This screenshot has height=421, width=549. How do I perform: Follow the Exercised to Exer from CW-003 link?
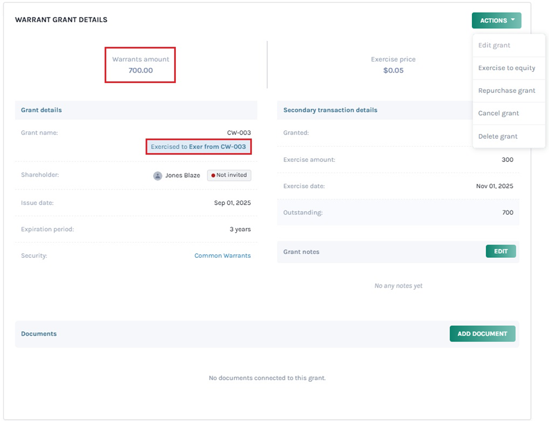tap(198, 146)
